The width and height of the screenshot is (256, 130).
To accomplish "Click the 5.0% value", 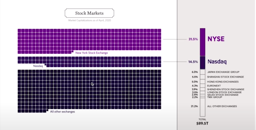I will [195, 82].
